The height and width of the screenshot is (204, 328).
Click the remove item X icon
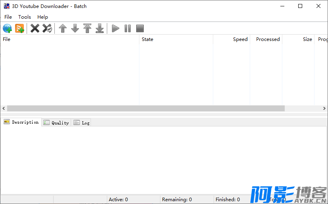click(x=35, y=28)
